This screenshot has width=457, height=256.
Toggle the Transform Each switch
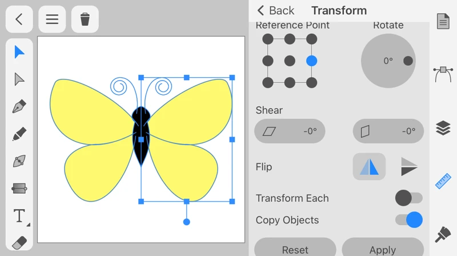click(408, 198)
